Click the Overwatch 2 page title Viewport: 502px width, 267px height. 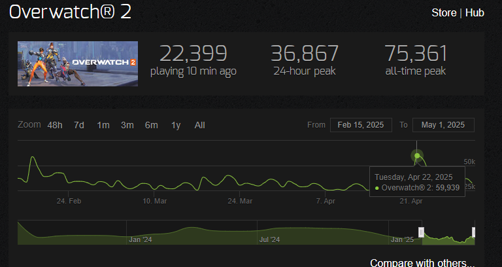pos(70,12)
